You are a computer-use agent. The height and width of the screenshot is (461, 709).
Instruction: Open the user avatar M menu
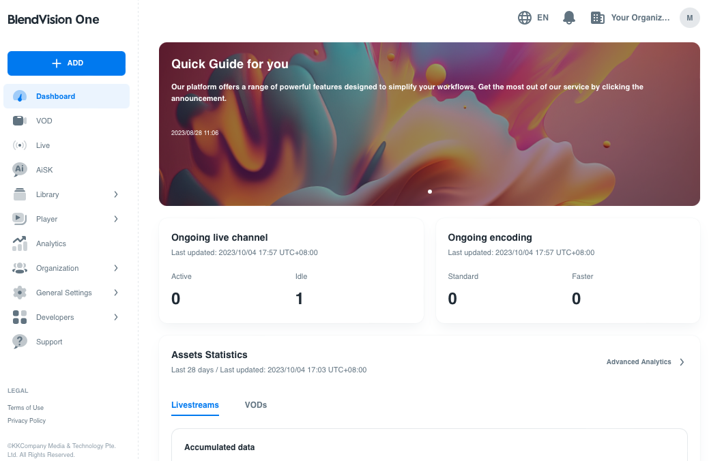tap(689, 18)
